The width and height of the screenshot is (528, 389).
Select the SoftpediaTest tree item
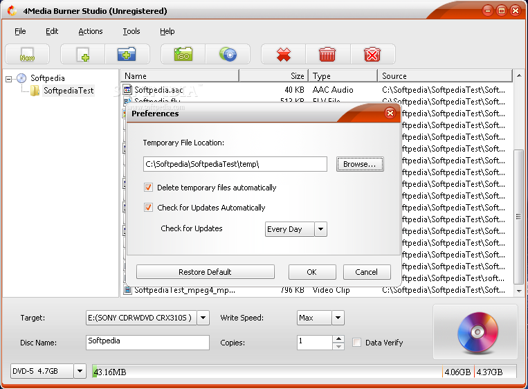coord(69,91)
